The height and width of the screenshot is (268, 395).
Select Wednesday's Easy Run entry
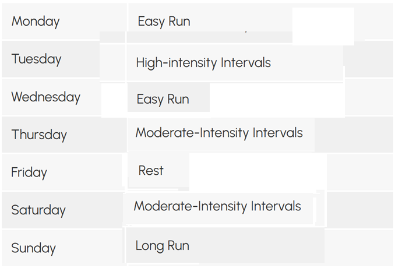(163, 99)
